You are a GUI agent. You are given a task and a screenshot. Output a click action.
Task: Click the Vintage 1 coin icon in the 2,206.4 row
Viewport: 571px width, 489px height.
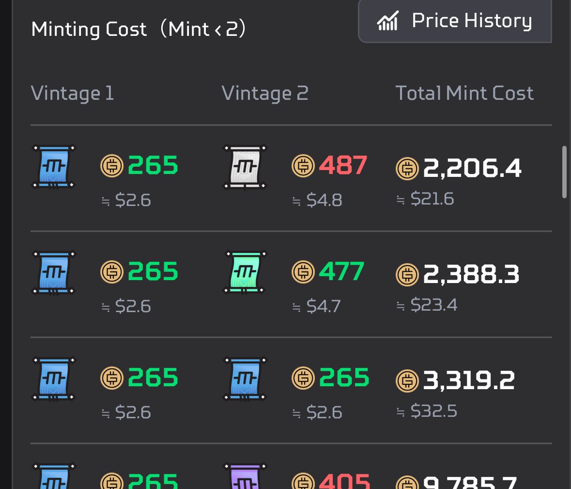tap(112, 166)
